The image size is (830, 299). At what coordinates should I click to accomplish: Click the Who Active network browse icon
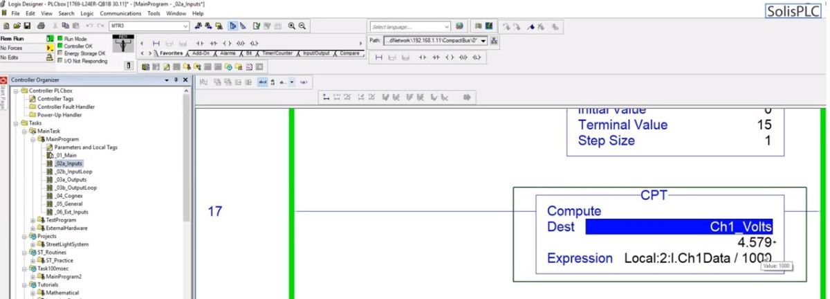pyautogui.click(x=494, y=41)
